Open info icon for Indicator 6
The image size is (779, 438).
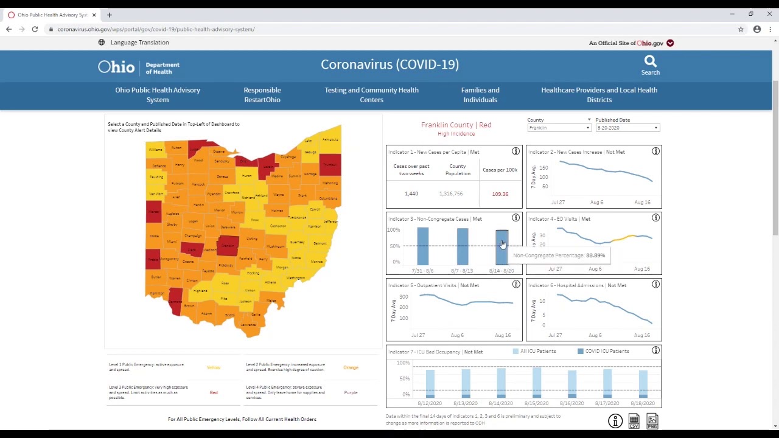(655, 284)
